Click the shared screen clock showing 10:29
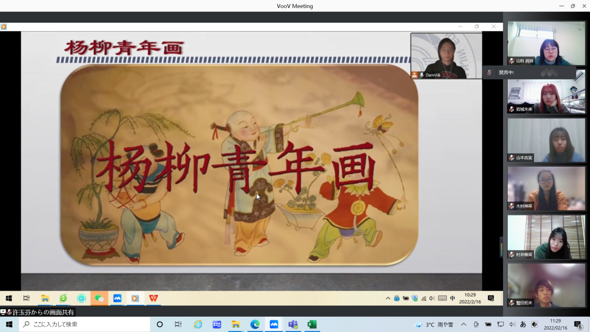 click(470, 298)
